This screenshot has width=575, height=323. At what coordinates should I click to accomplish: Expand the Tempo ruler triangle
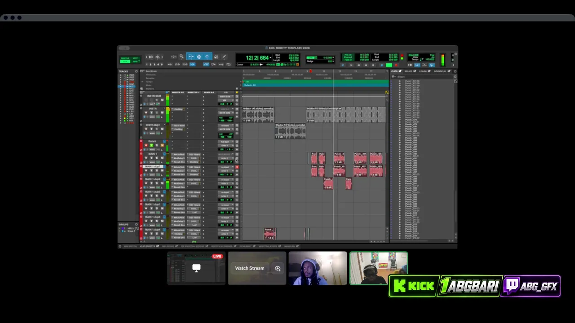(142, 82)
